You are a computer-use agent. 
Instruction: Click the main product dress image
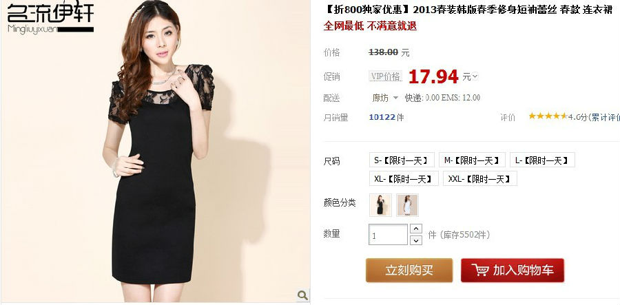(156, 151)
